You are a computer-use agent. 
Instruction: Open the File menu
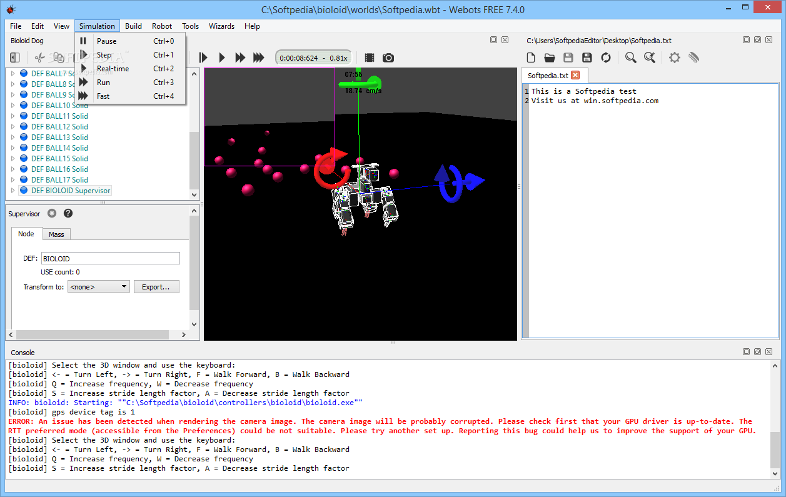click(16, 26)
